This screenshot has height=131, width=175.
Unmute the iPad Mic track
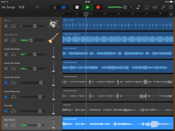[x=6, y=111]
